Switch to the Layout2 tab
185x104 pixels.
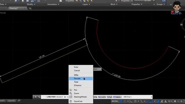[11, 101]
